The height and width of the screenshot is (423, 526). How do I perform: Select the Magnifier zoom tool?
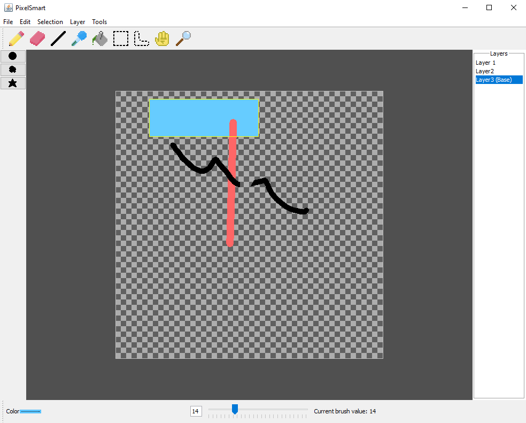[x=183, y=39]
